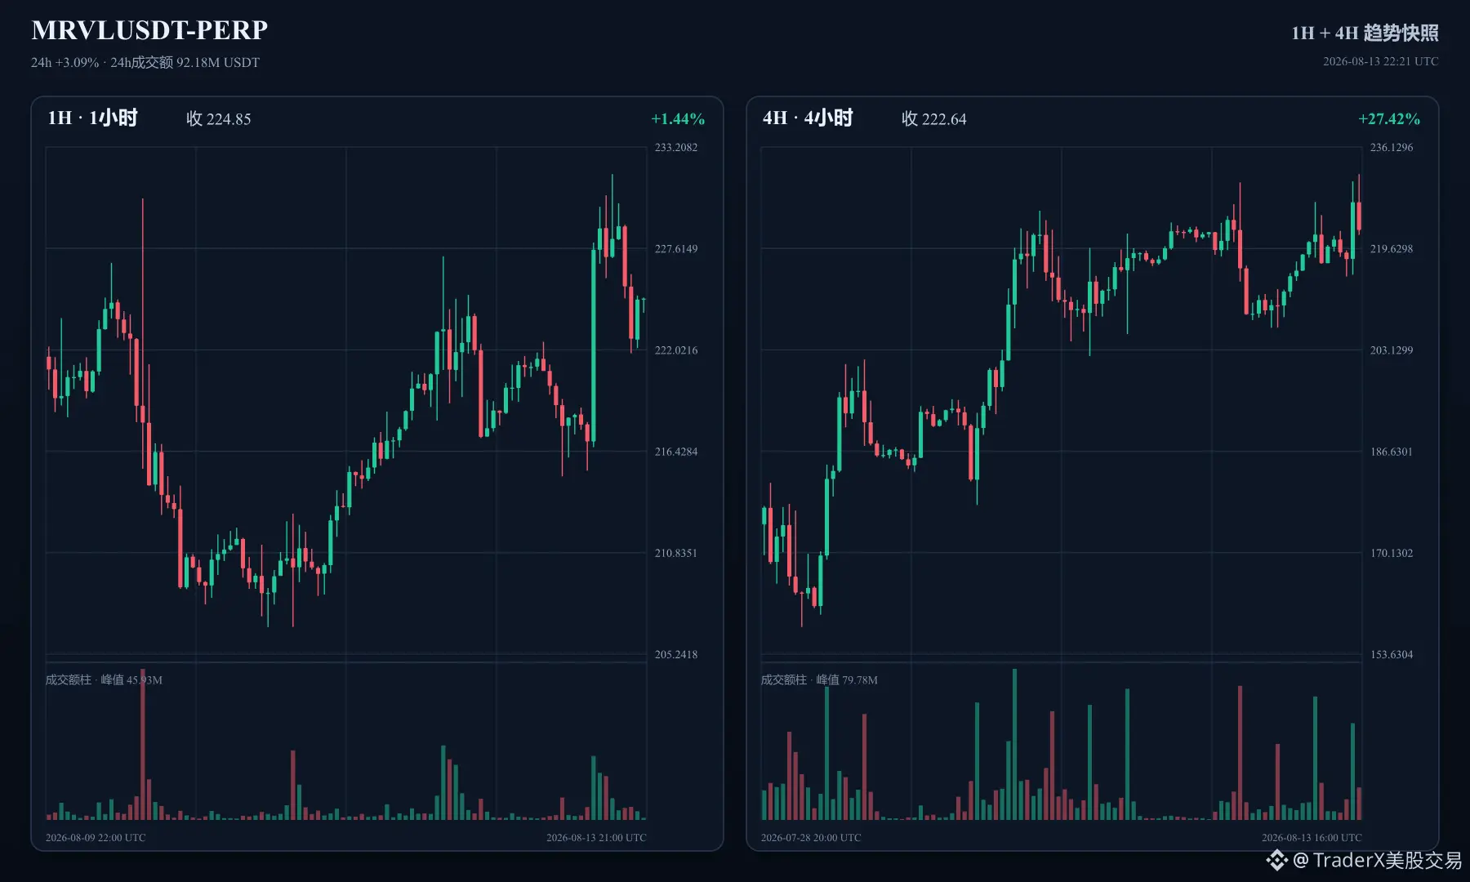Click the 1H close value "收 224.85"
The image size is (1470, 882).
[219, 119]
